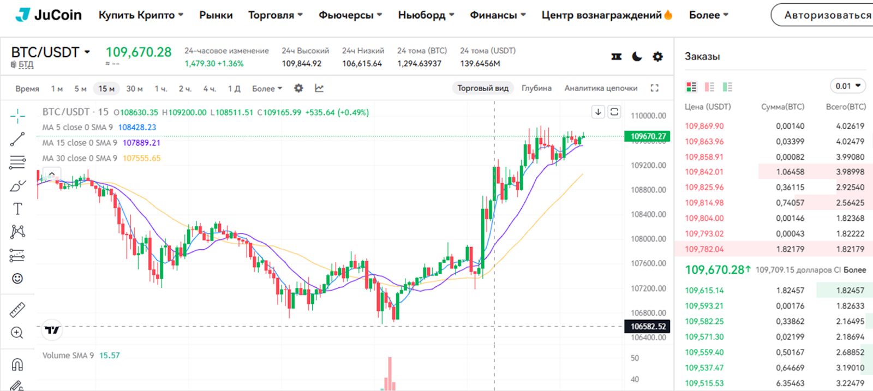
Task: Click sell order price 109,842.01
Action: pyautogui.click(x=704, y=172)
